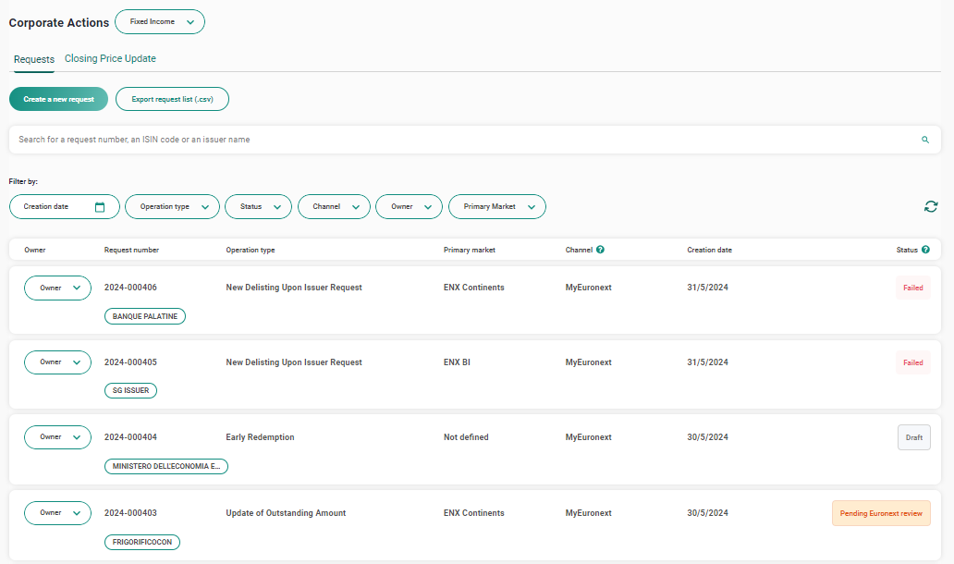This screenshot has width=954, height=564.
Task: Select request number 2024-000406
Action: 130,288
